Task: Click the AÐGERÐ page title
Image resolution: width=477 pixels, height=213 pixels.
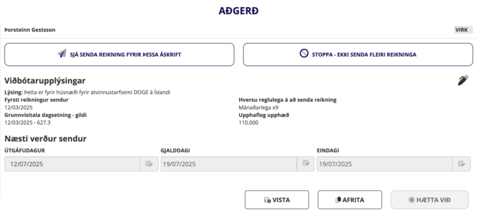Action: pos(238,10)
